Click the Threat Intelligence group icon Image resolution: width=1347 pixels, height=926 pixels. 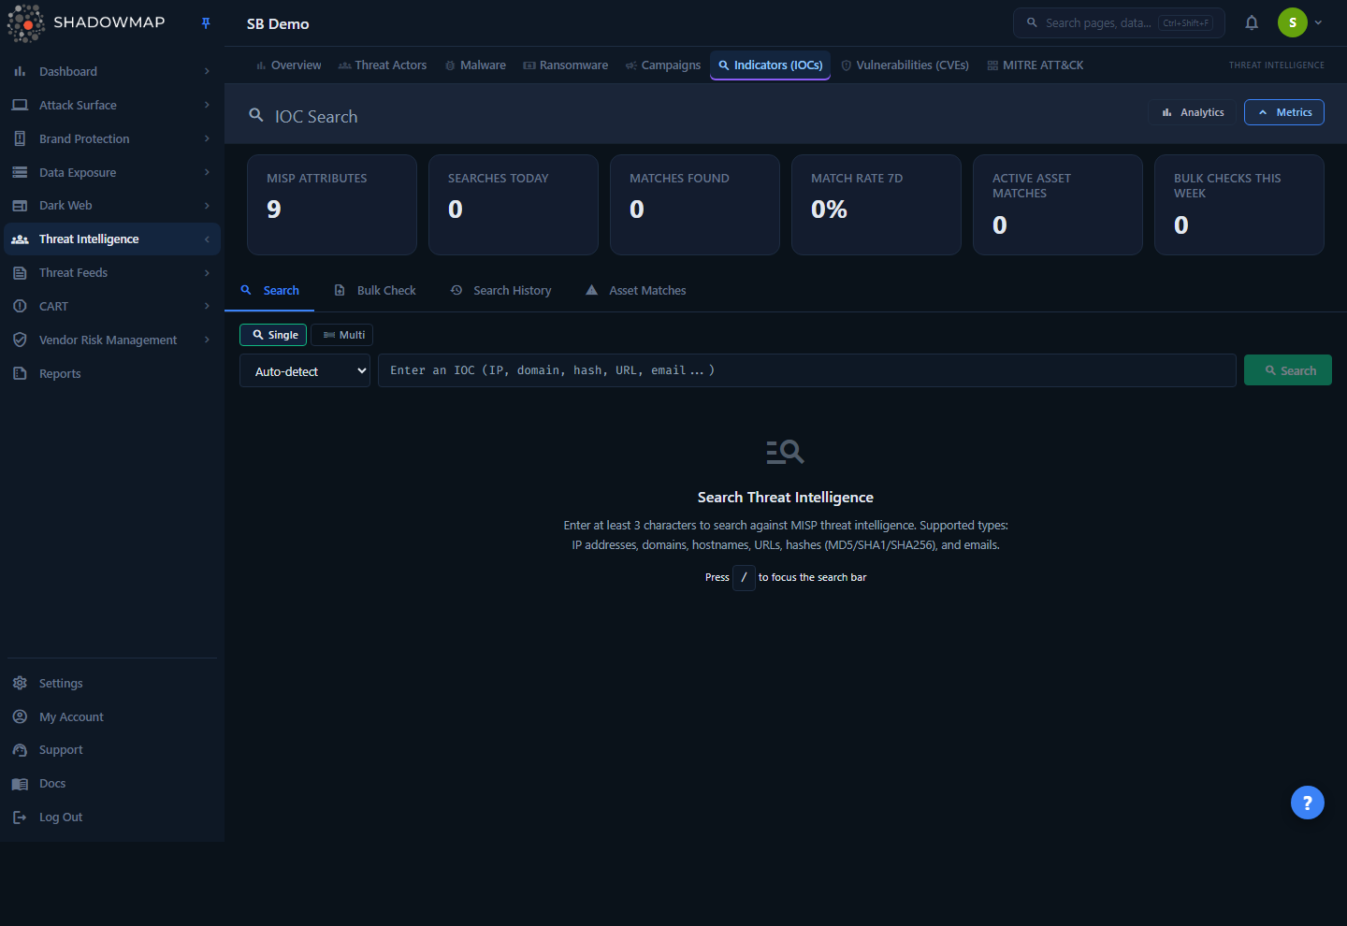[x=20, y=239]
